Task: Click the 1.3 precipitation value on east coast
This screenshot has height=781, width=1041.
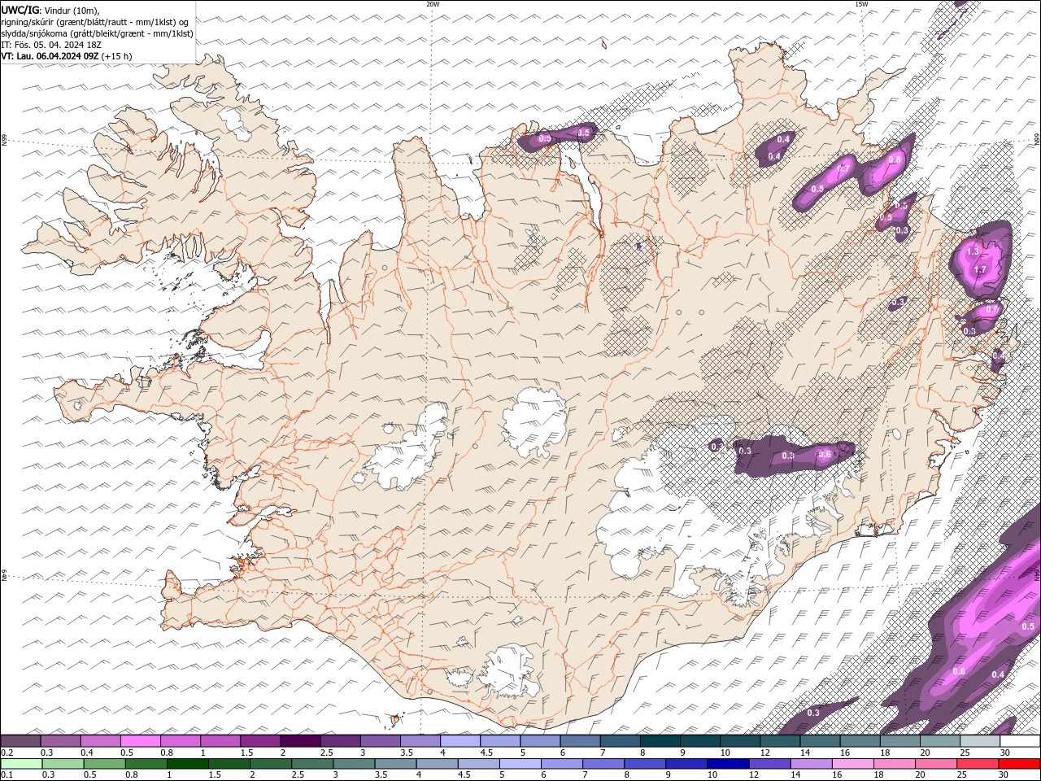Action: click(x=973, y=252)
